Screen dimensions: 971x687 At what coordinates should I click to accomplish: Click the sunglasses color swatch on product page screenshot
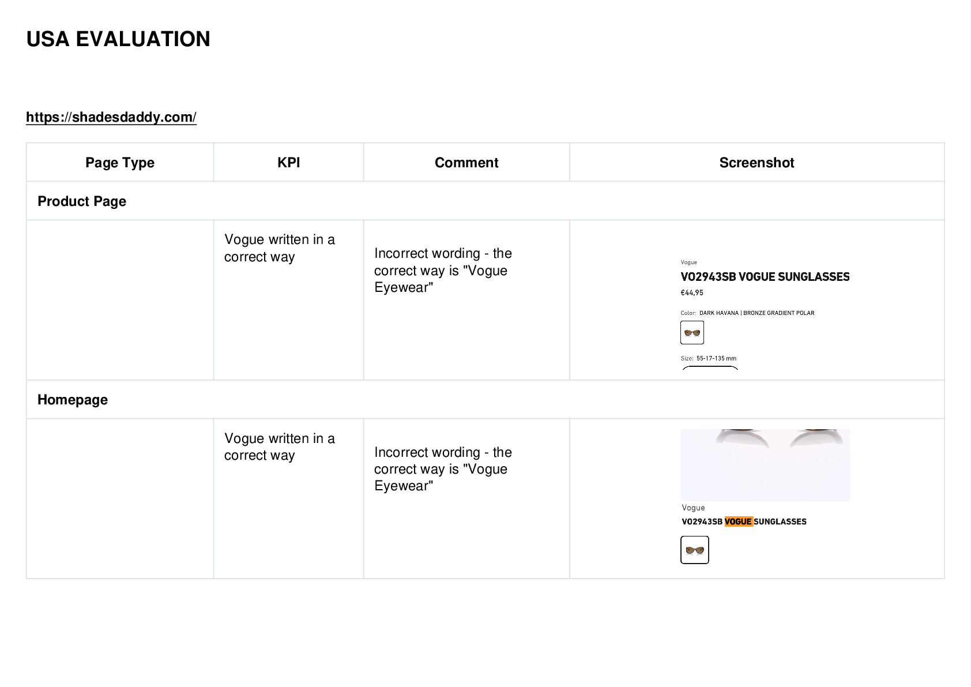pyautogui.click(x=692, y=333)
